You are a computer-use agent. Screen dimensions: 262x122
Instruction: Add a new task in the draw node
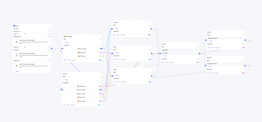(116, 53)
